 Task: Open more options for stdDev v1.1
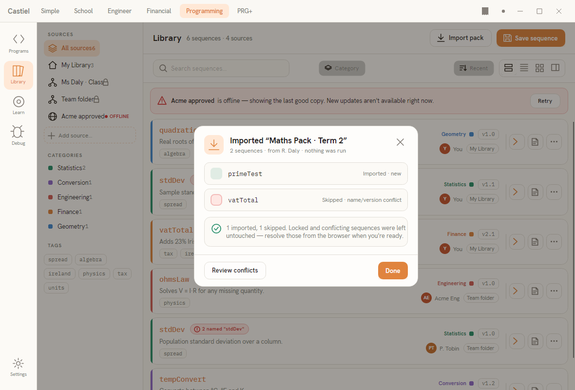[x=554, y=192]
